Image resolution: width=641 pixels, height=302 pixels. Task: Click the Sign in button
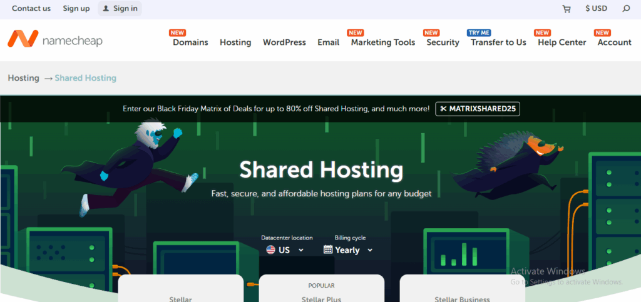coord(120,9)
